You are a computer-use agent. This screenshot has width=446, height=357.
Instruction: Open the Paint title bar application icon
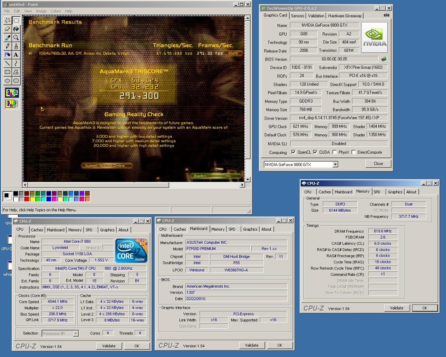[5, 4]
